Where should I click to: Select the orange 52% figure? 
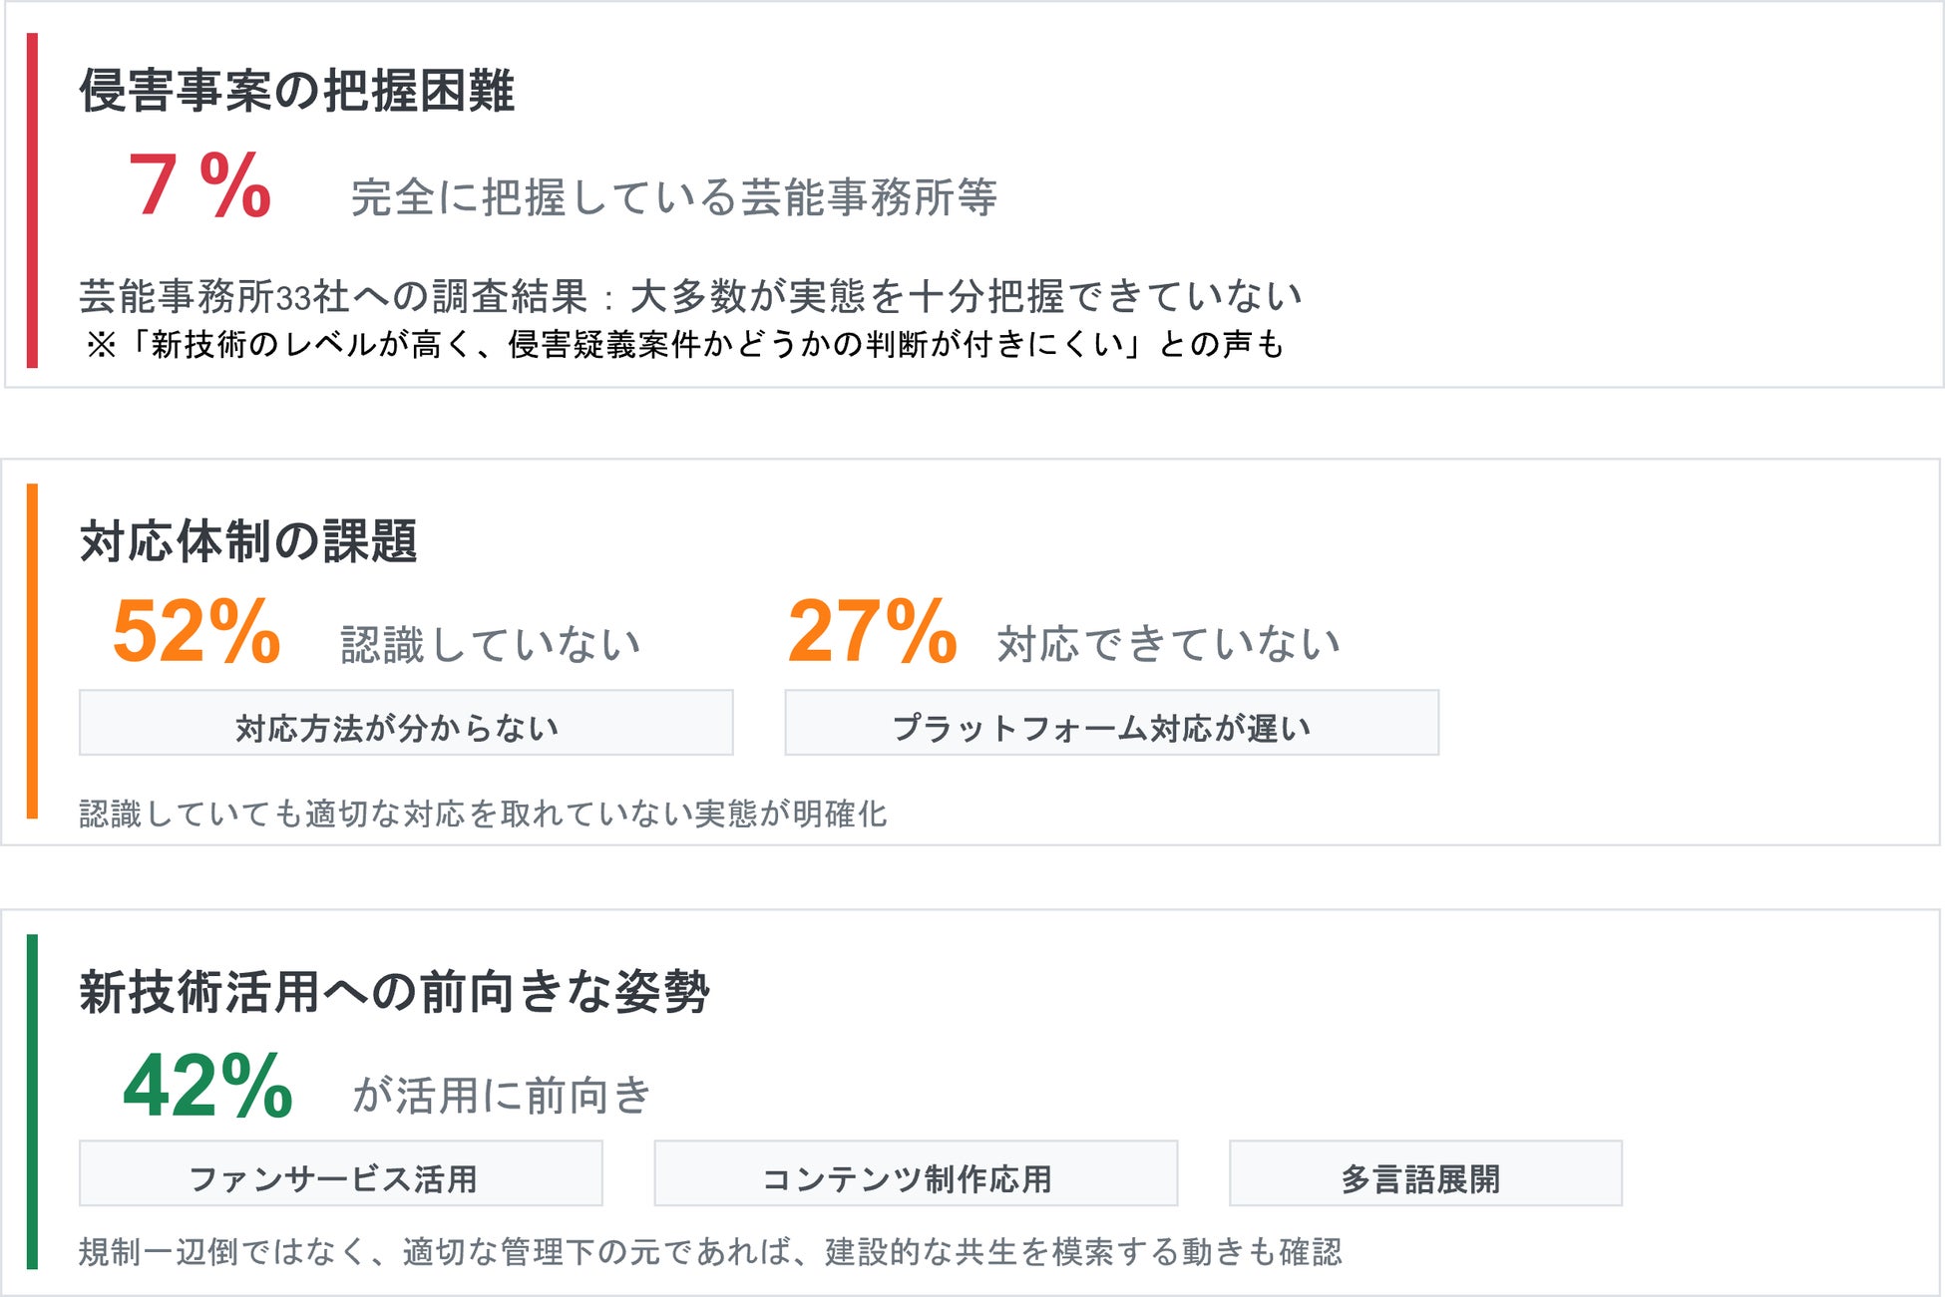[196, 631]
